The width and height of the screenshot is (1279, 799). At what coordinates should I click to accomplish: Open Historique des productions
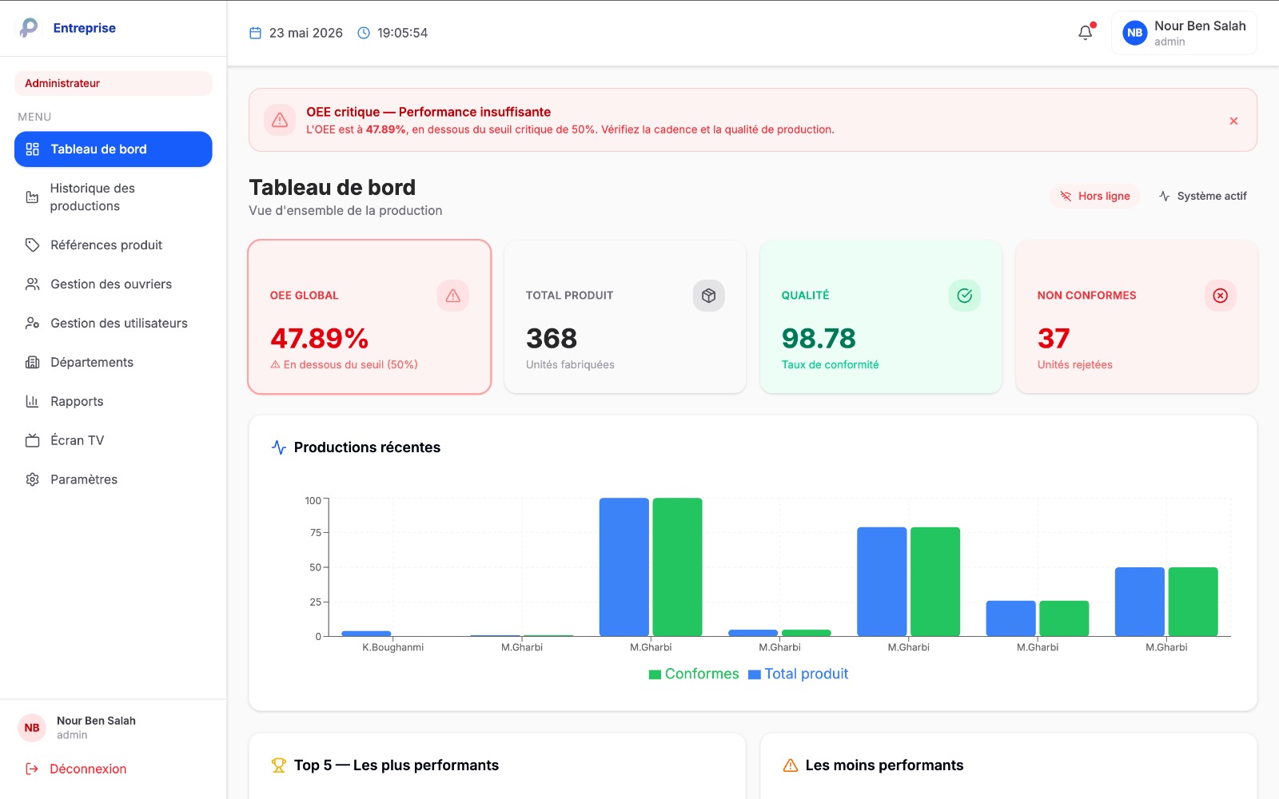[x=114, y=197]
